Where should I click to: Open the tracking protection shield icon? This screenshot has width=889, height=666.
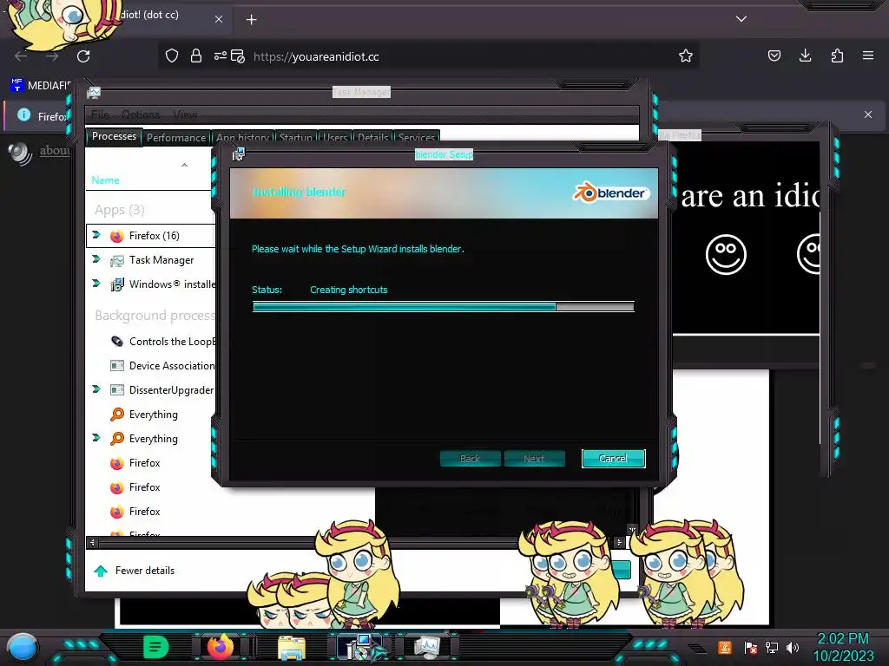point(172,55)
